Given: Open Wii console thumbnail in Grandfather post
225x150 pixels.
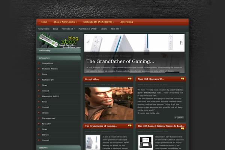Looking at the screenshot, I should click(x=93, y=142).
